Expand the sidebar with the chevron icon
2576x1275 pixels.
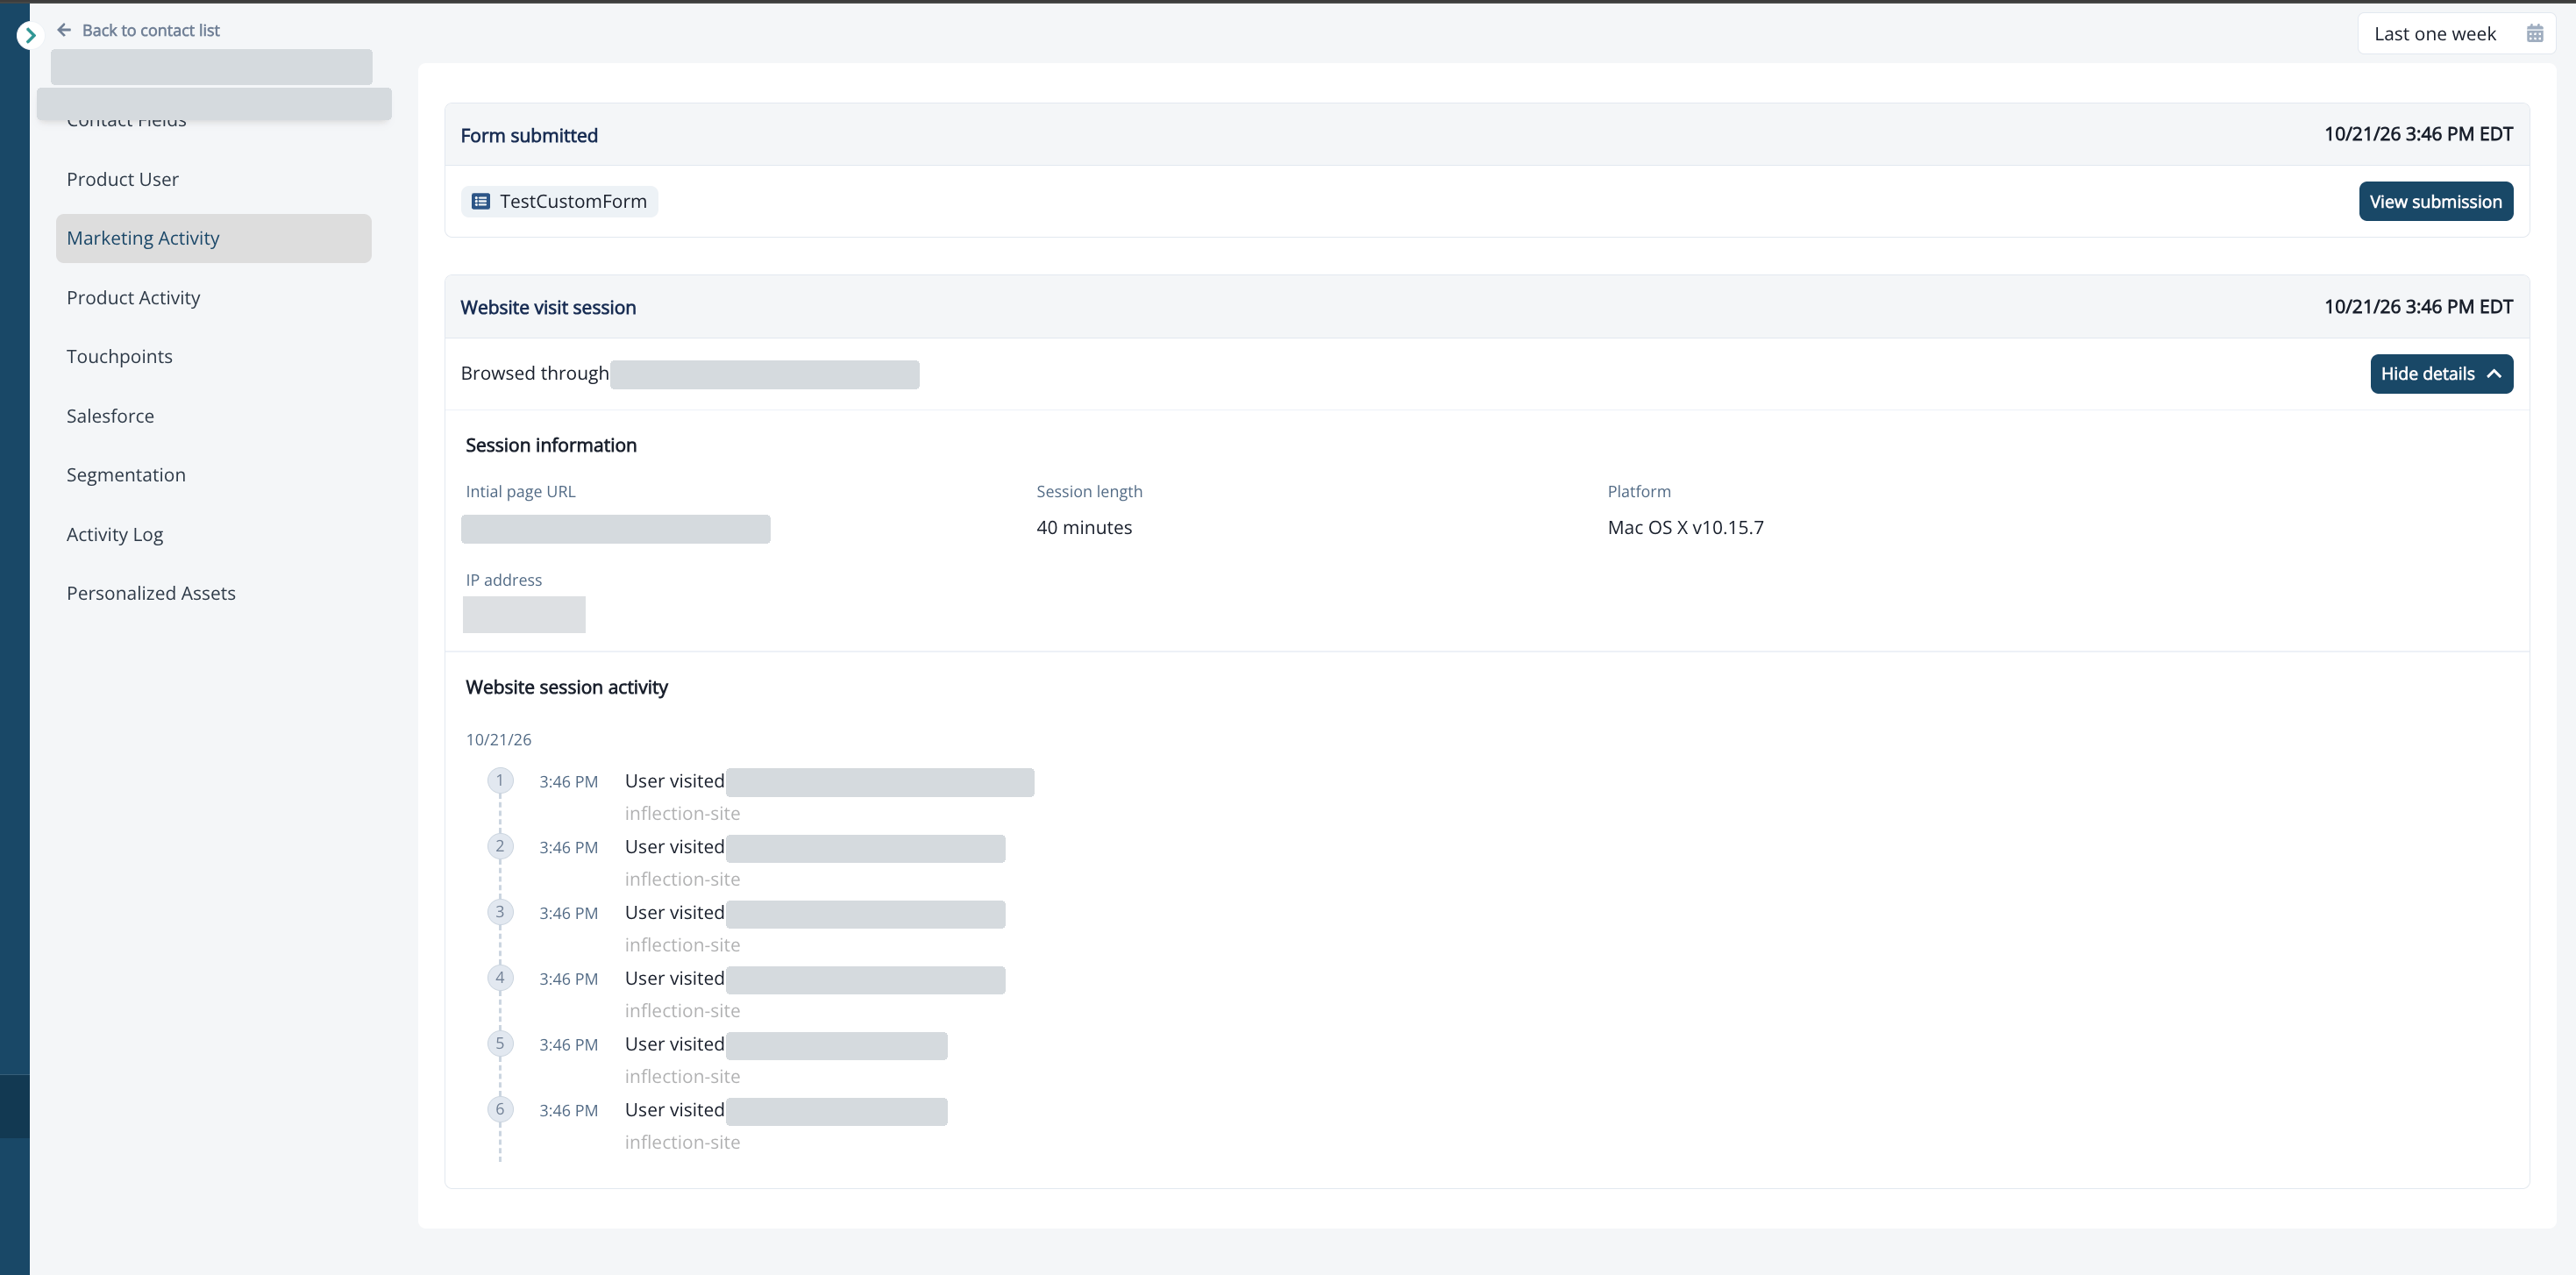pos(29,36)
